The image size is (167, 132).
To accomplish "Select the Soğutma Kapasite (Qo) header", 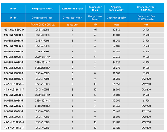I will tap(116, 8).
